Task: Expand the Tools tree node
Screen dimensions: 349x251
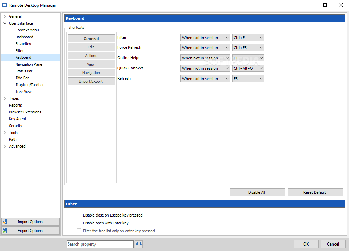Action: [5, 133]
